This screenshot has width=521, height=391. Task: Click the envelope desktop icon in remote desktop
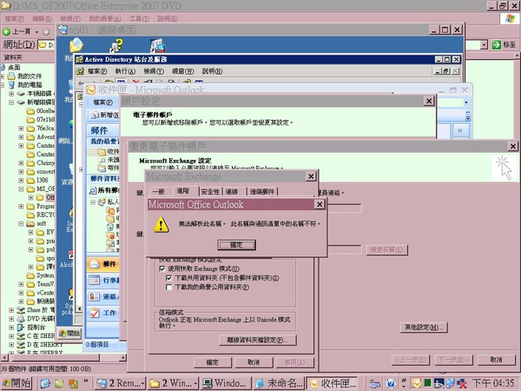coord(76,45)
